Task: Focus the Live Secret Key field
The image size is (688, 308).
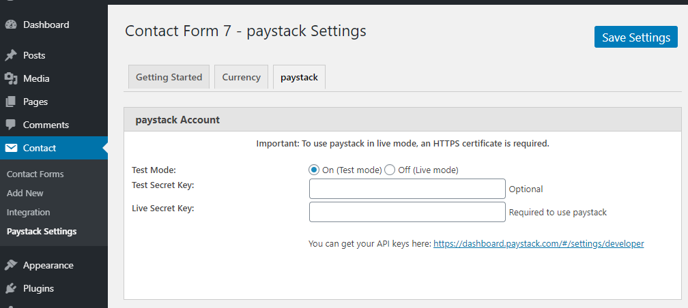Action: click(407, 212)
